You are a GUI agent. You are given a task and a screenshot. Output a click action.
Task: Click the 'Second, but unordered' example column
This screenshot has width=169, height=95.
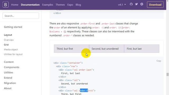[x=107, y=49]
